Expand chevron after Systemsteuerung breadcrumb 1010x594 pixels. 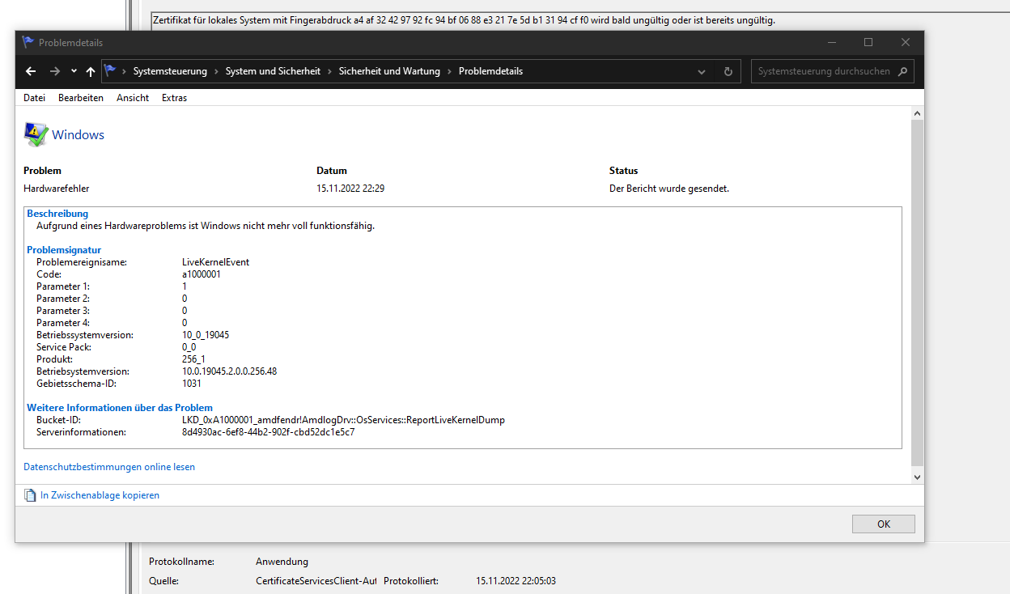click(216, 71)
